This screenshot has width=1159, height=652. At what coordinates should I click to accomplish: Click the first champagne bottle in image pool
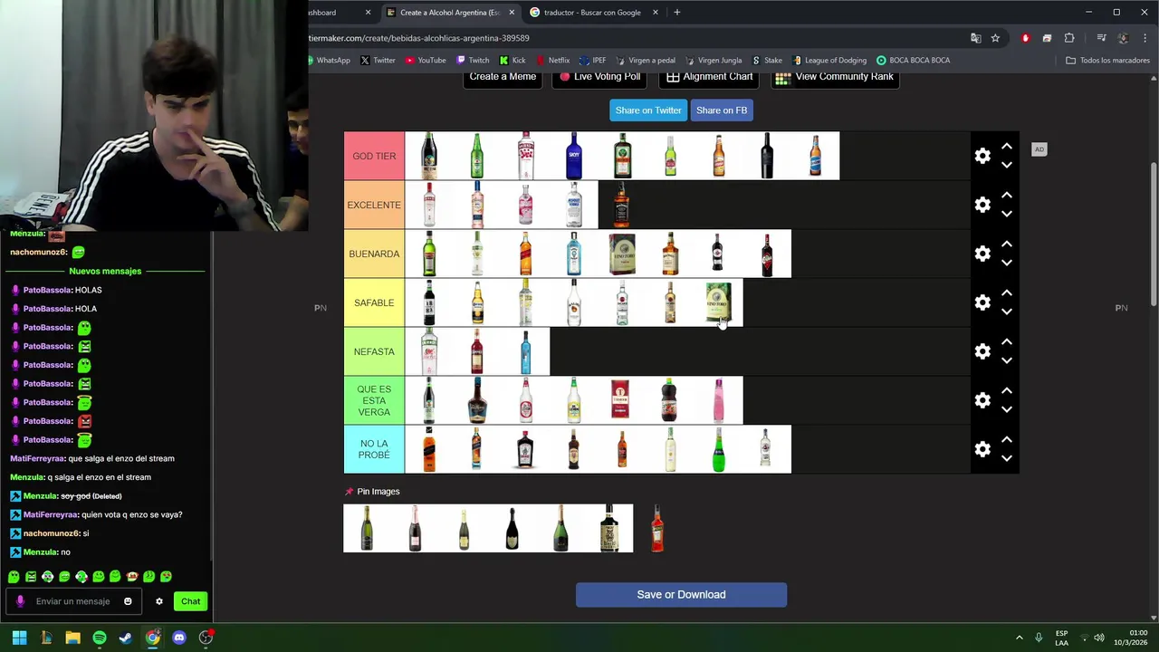367,529
